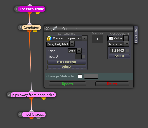Click the grey output port of modify stops
Viewport: 148px width, 128px height.
click(39, 118)
